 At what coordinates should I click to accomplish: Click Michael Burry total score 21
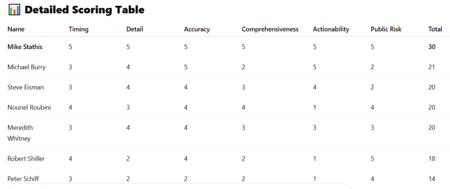[x=432, y=67]
